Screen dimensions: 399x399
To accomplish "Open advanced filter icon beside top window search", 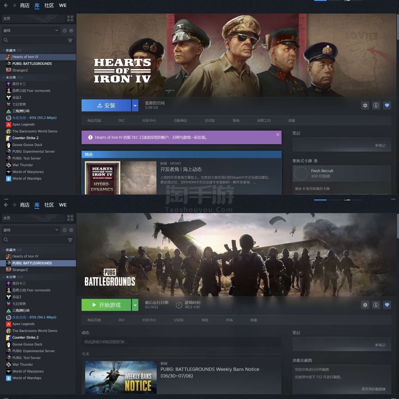I will (70, 40).
